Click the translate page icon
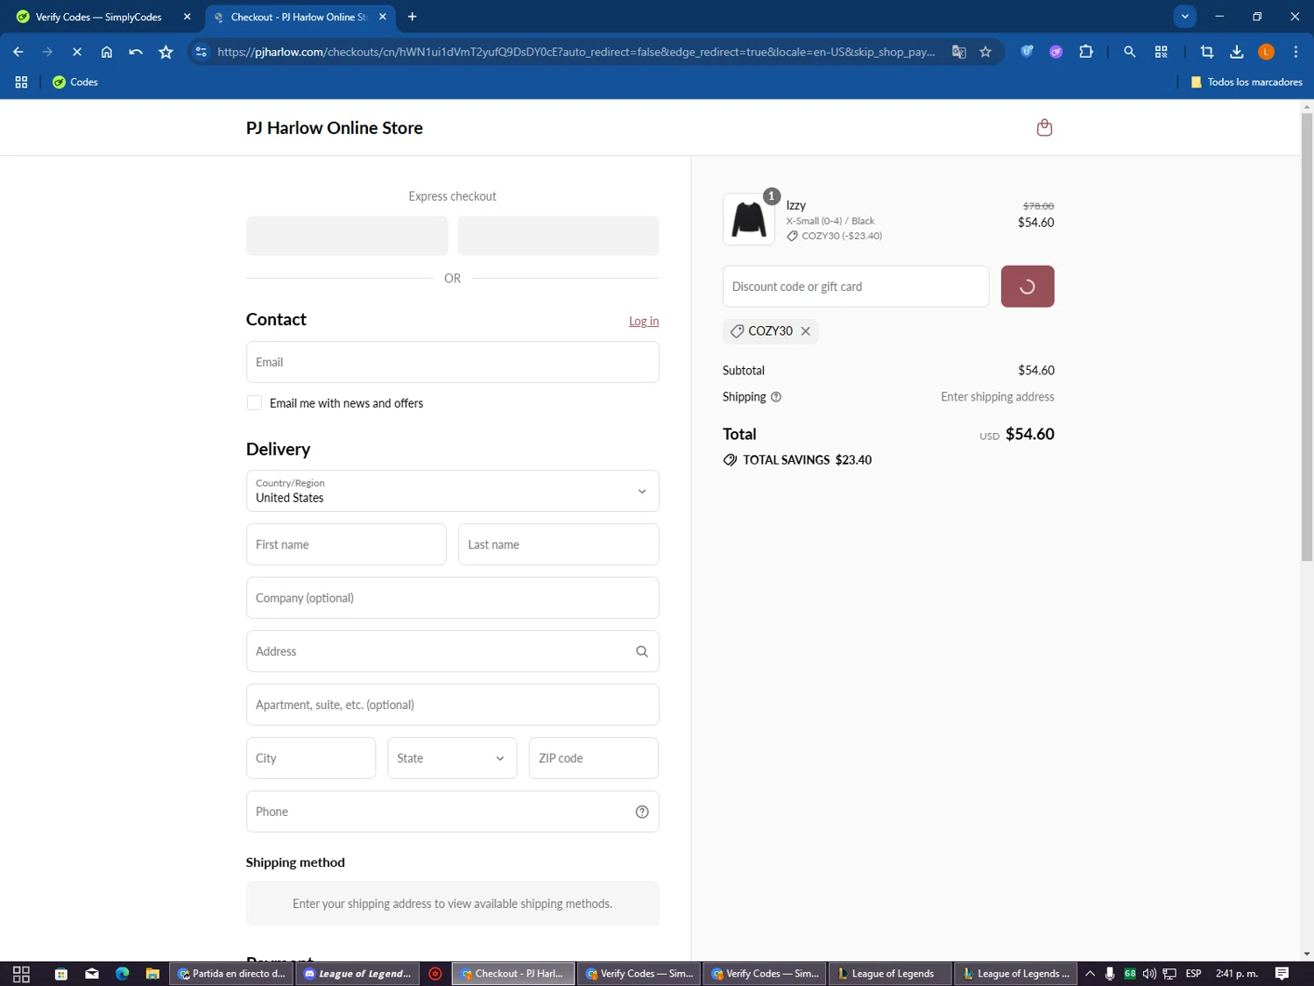Screen dimensions: 1314x986 pyautogui.click(x=959, y=52)
